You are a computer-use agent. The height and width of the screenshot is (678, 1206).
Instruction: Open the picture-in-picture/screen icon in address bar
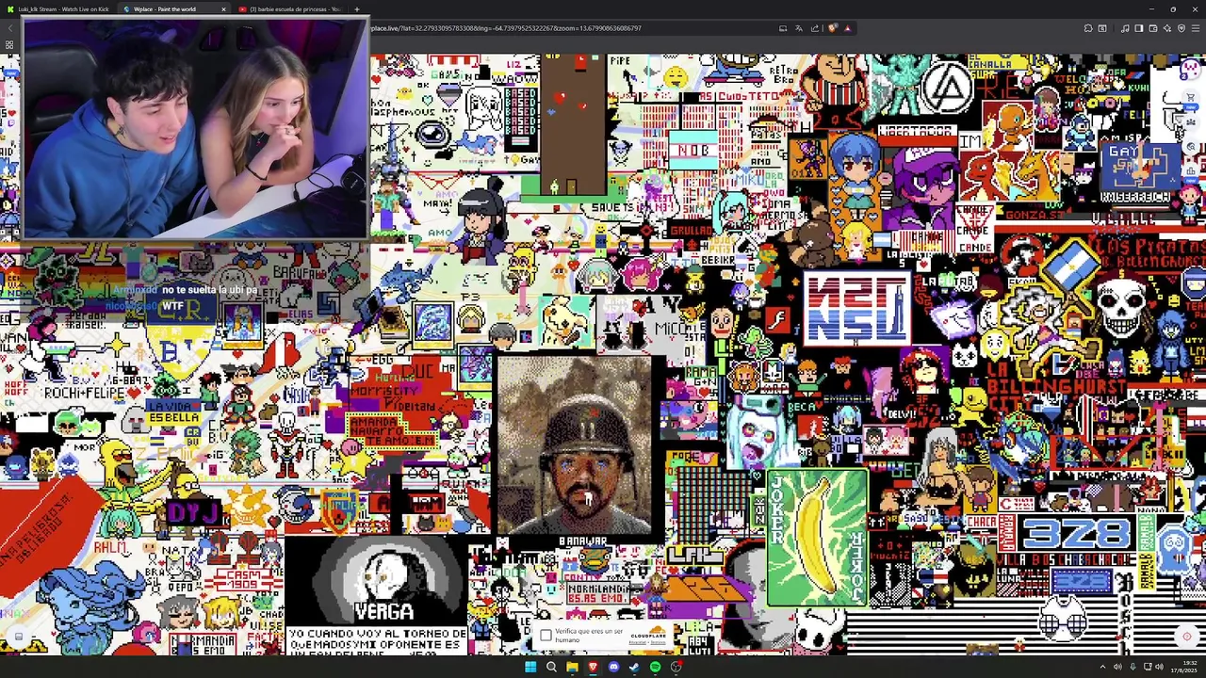tap(782, 28)
